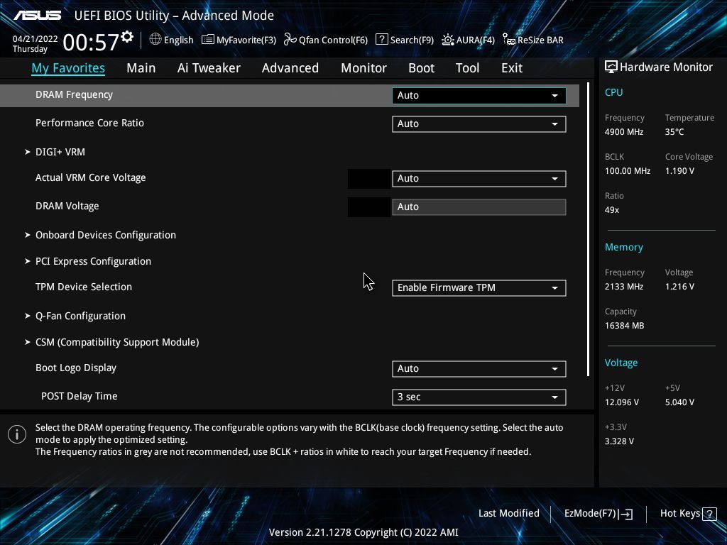727x545 pixels.
Task: Switch to the Tool tab
Action: coord(467,68)
